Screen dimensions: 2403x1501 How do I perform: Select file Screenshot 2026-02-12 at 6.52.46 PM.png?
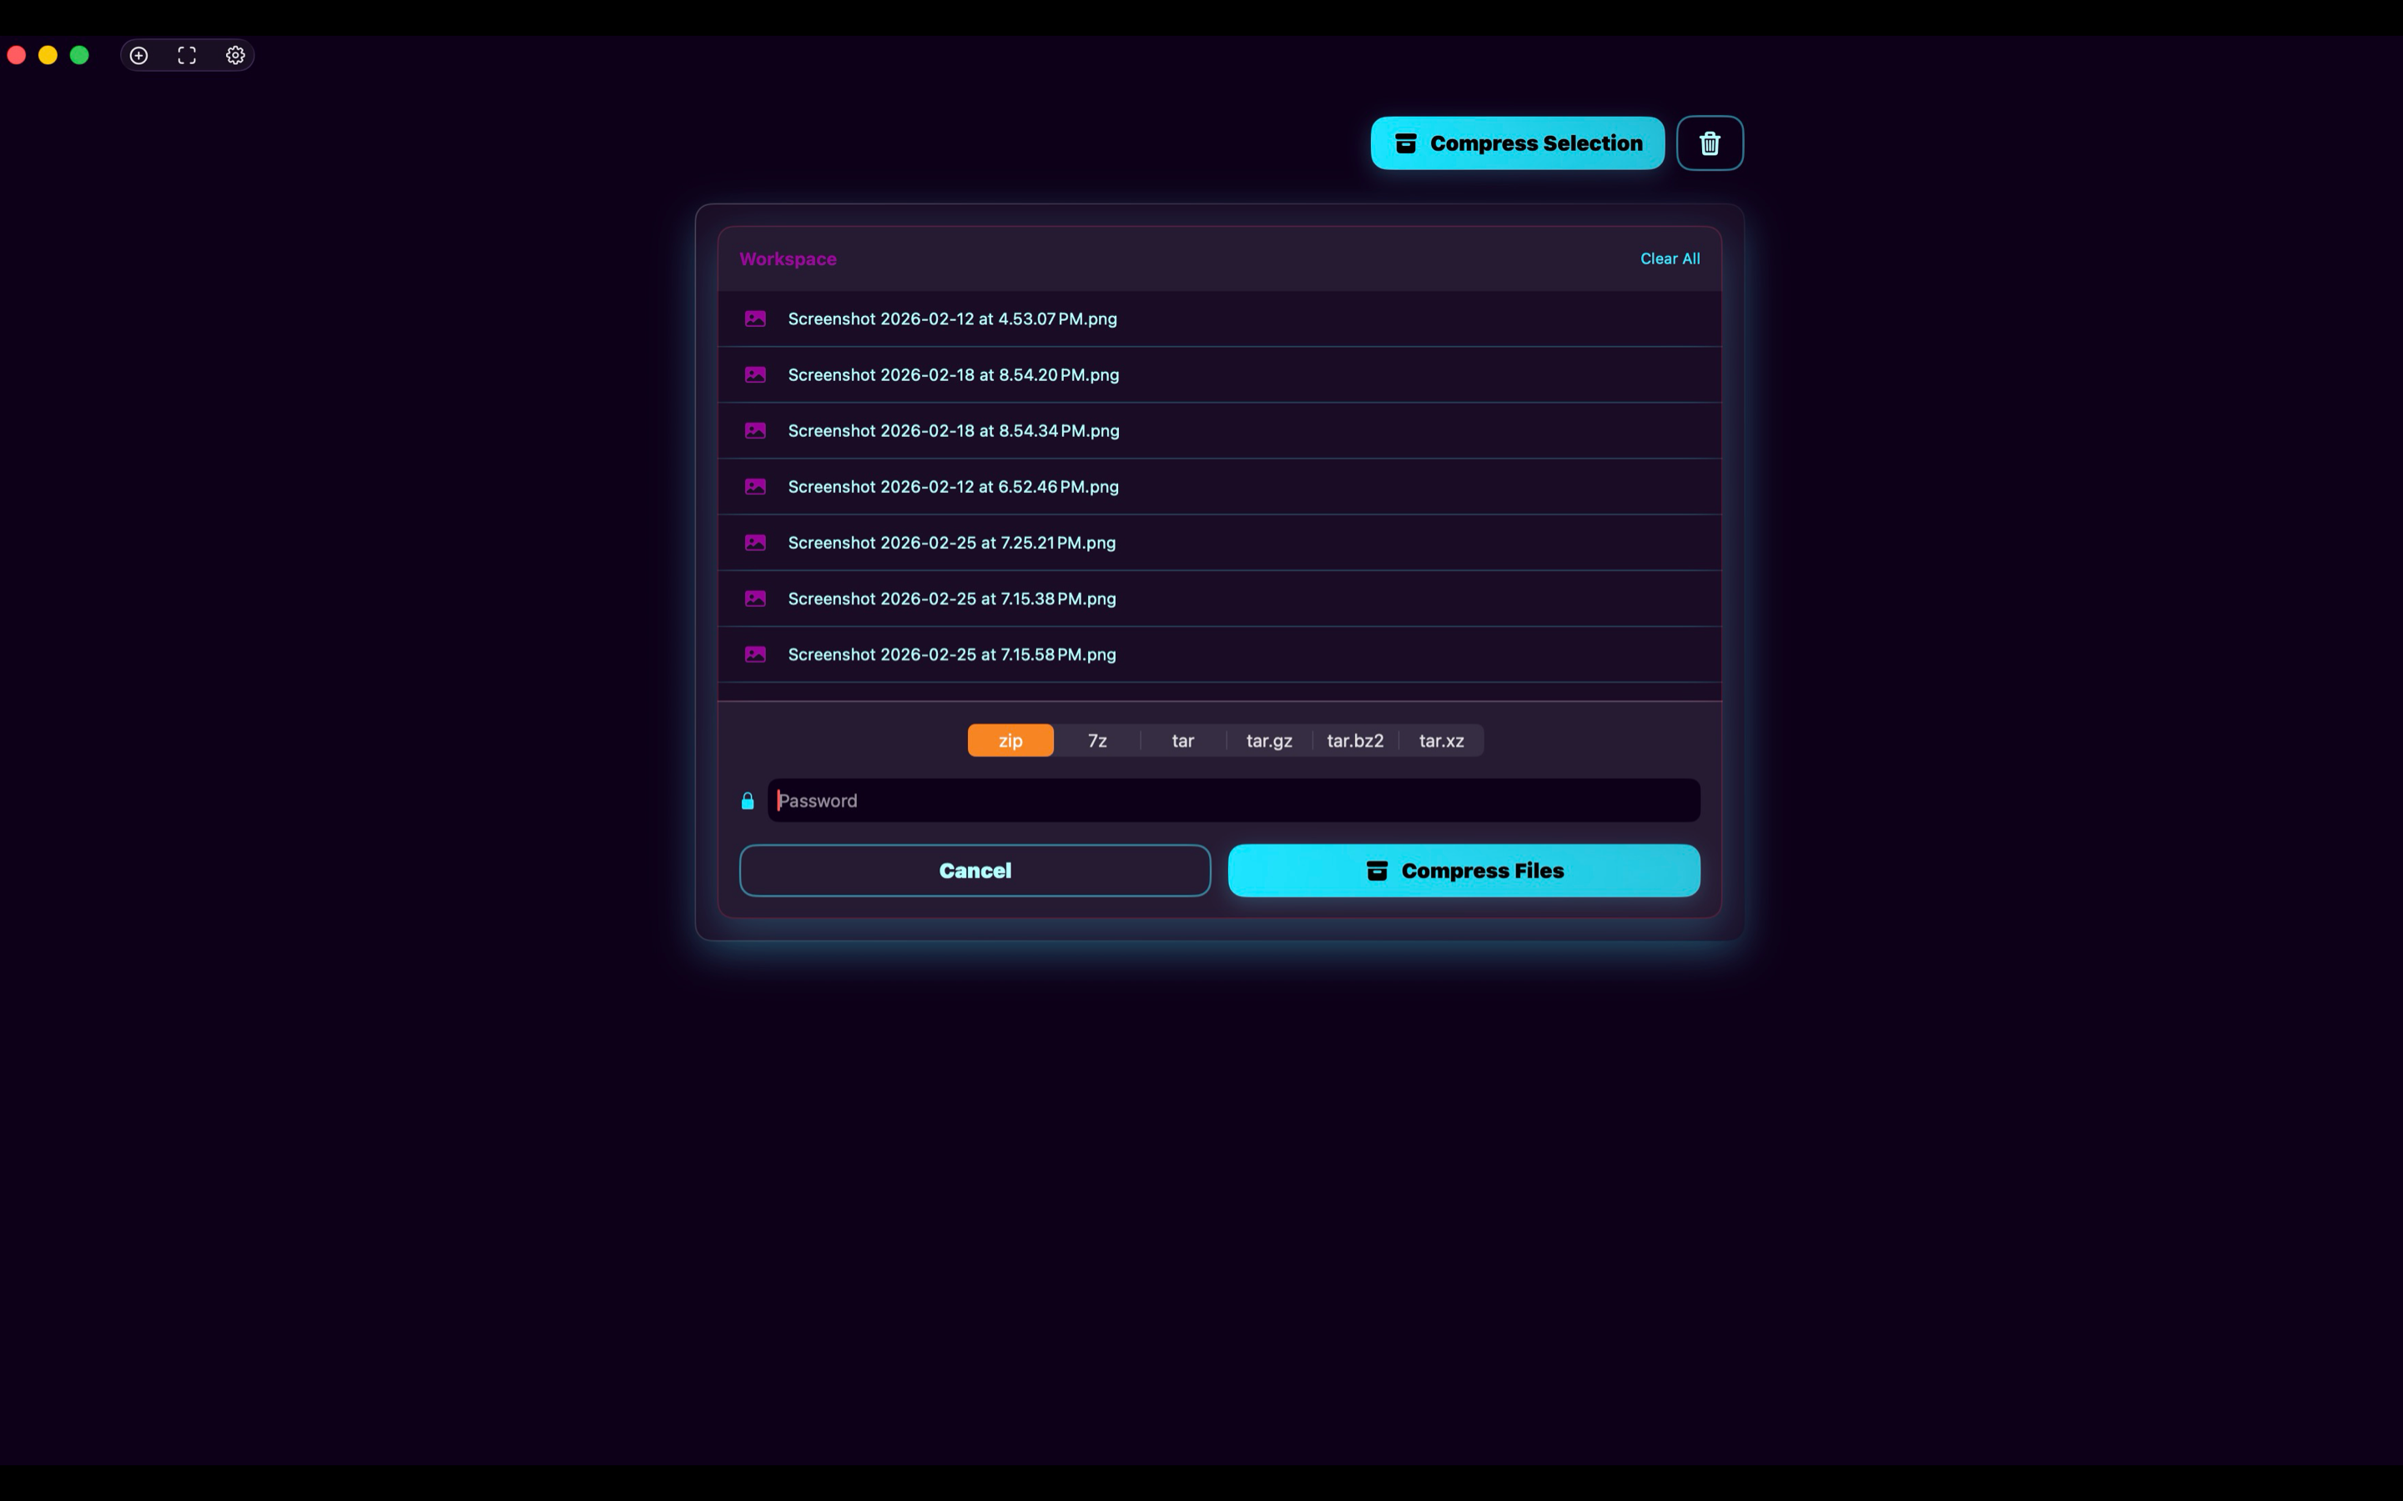point(1219,486)
